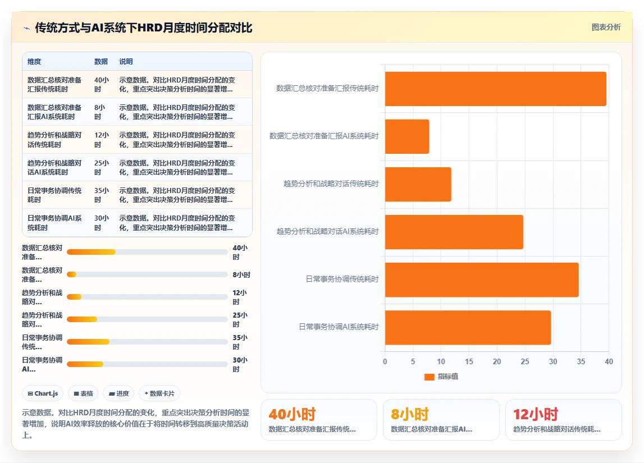644x463 pixels.
Task: Click the 指标值 legend color swatch
Action: [x=429, y=377]
